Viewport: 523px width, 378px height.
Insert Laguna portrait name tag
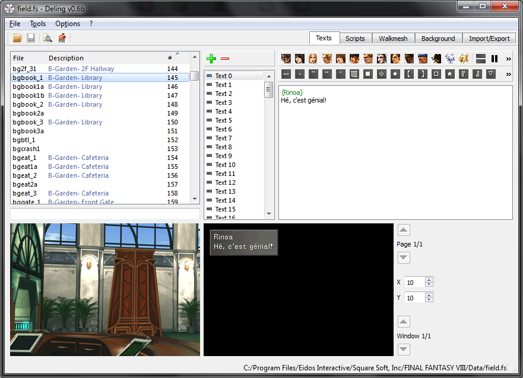click(x=395, y=59)
